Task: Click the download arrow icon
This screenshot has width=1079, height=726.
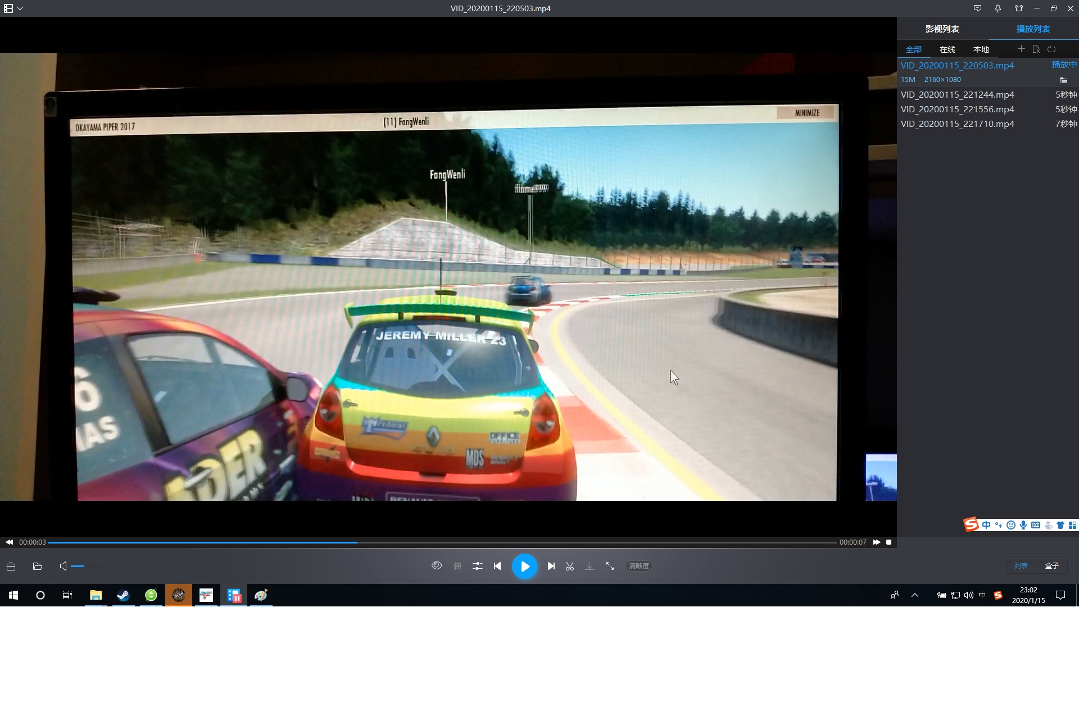Action: [590, 567]
